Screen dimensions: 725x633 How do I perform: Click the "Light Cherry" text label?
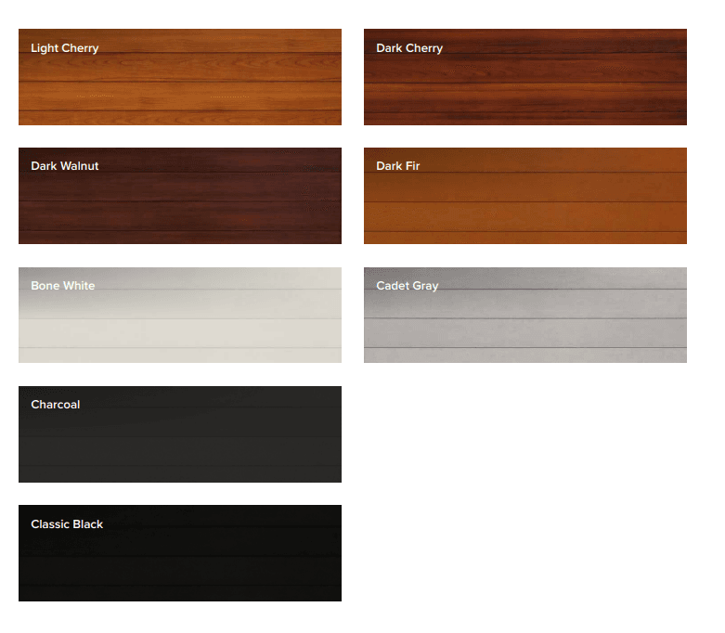pos(64,48)
